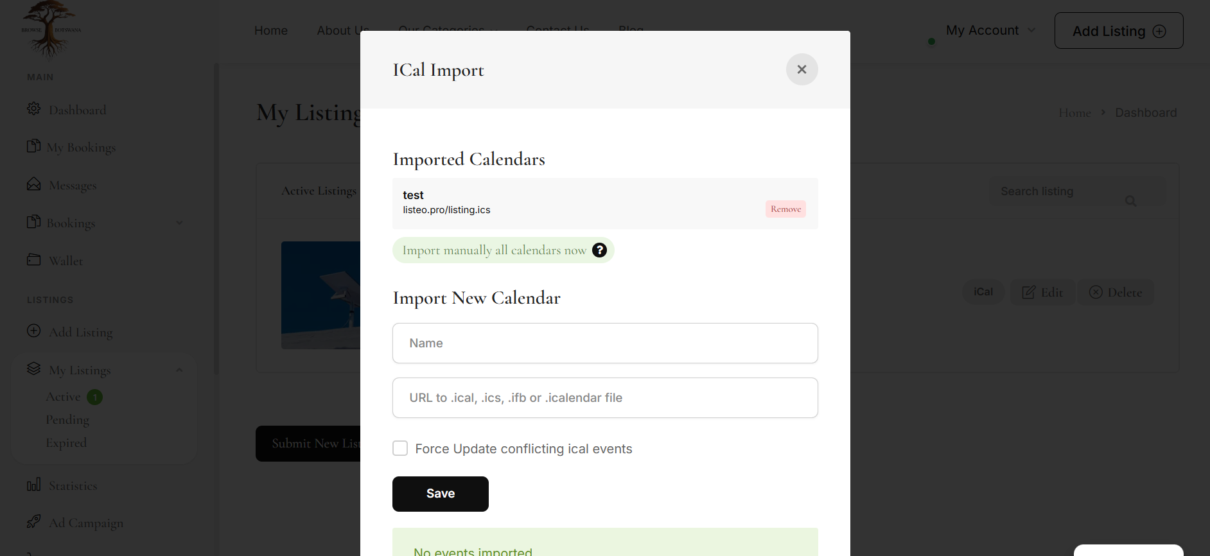Click Import manually all calendars now
The height and width of the screenshot is (556, 1210).
click(494, 250)
